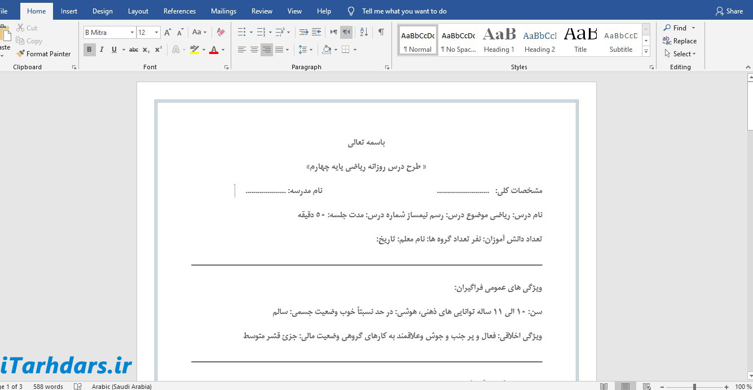Click the Share button
The height and width of the screenshot is (390, 753).
tap(729, 11)
